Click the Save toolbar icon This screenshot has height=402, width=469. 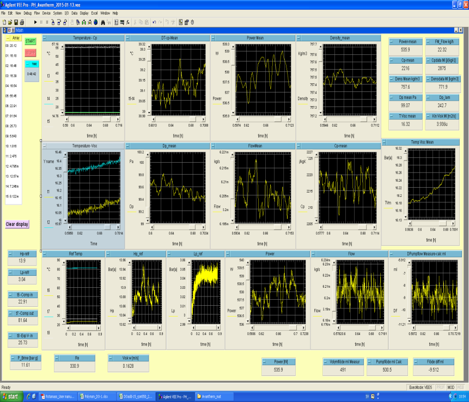click(16, 22)
